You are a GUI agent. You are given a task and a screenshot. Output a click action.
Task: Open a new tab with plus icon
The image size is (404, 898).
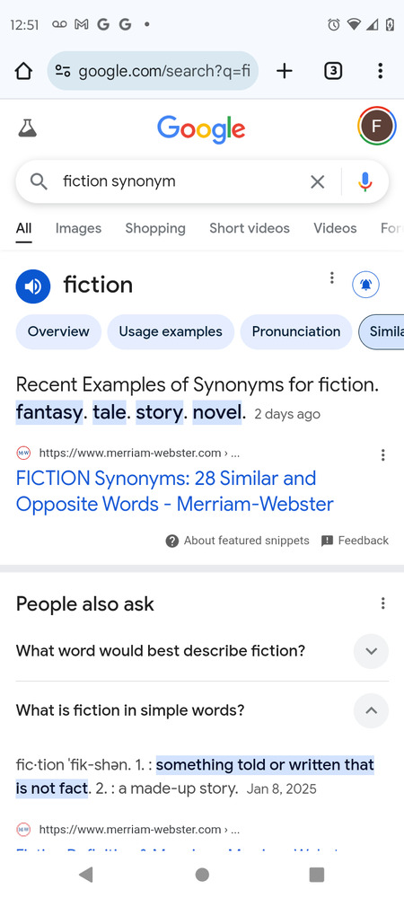[284, 71]
